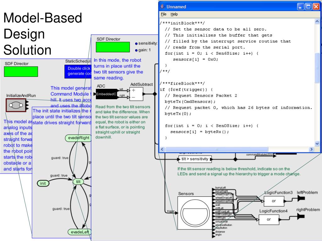Click the 'Model-Based Design Solution' title

[43, 34]
